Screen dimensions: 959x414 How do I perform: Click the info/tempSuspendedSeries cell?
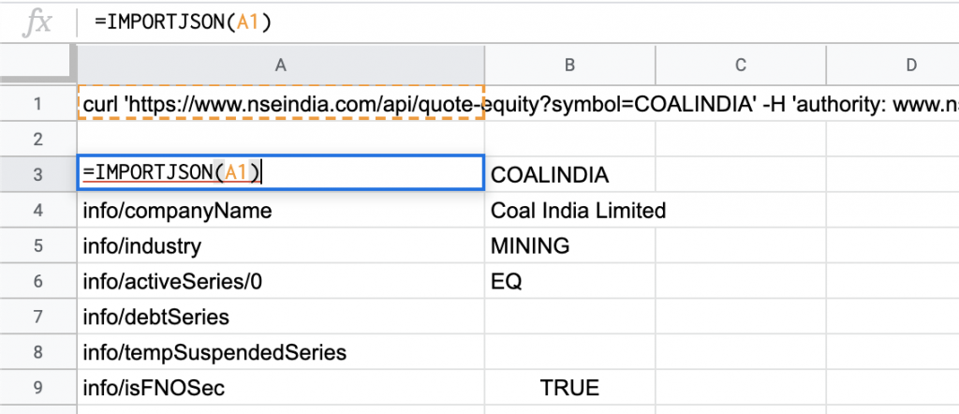point(281,351)
